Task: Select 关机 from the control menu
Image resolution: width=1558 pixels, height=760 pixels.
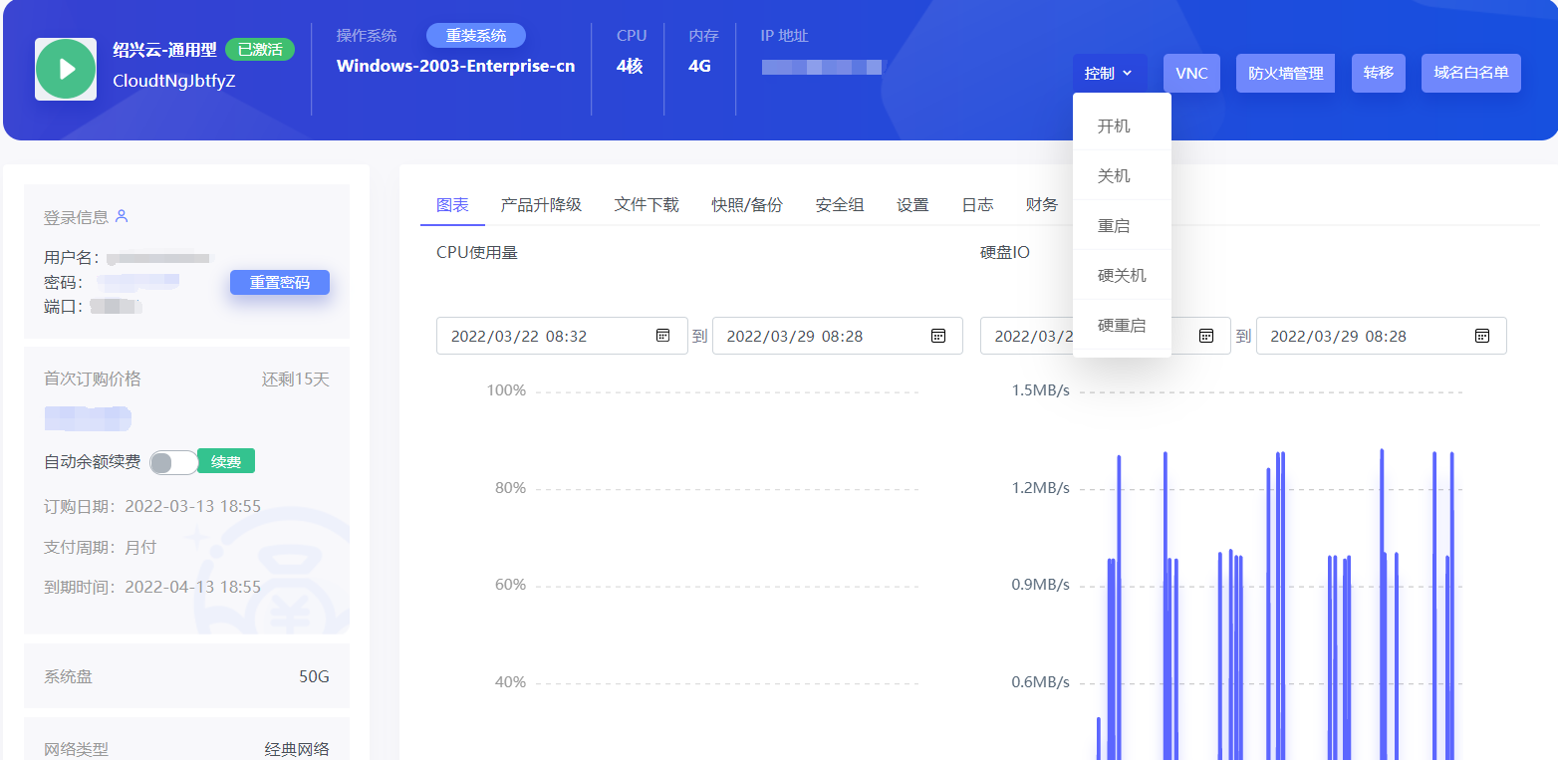Action: [1122, 176]
